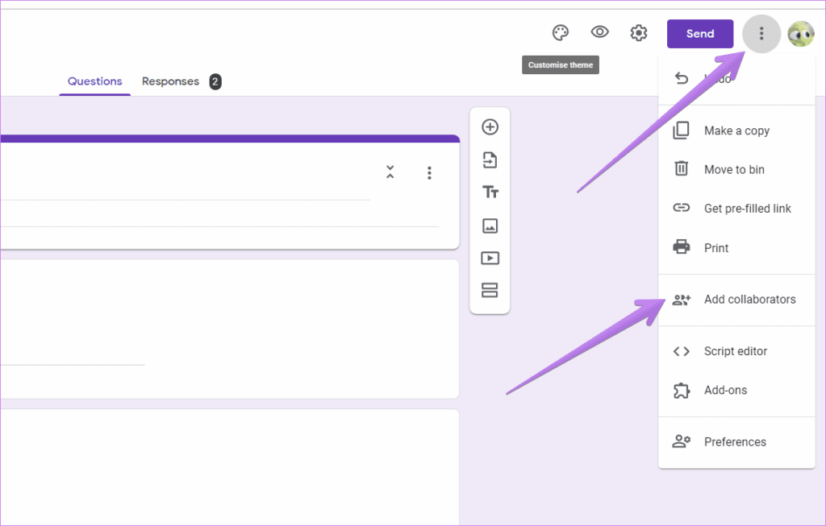Click the form Preview eye icon
Viewport: 826px width, 526px height.
click(599, 32)
